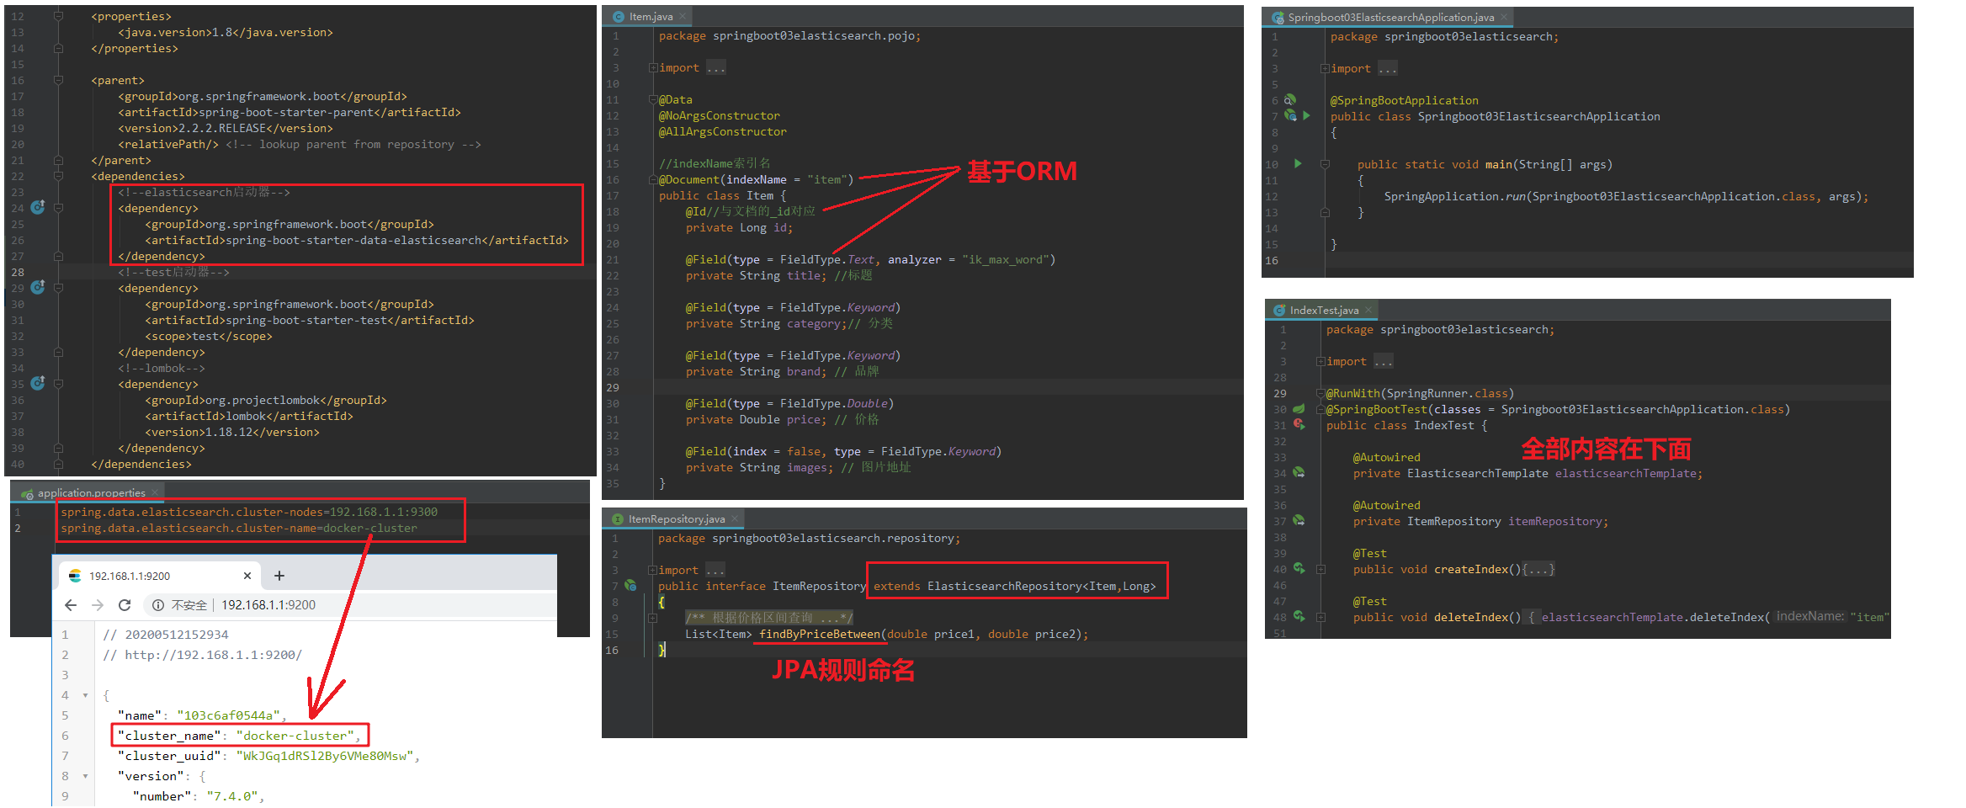The width and height of the screenshot is (1966, 808).
Task: Expand the folded deleteIndex method body
Action: coord(1320,617)
